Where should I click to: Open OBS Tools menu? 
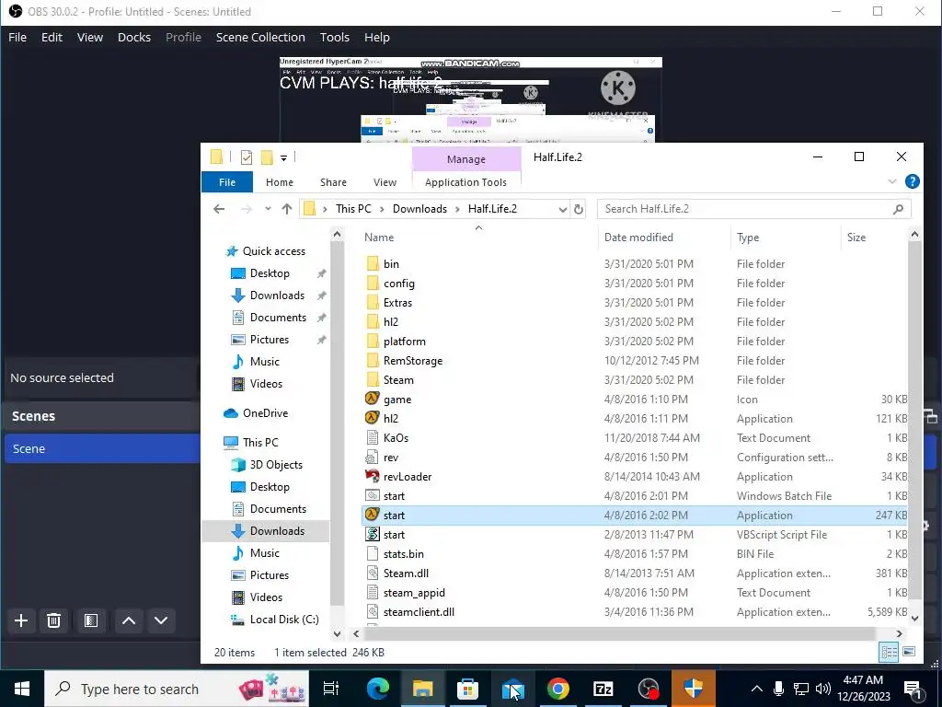(335, 37)
